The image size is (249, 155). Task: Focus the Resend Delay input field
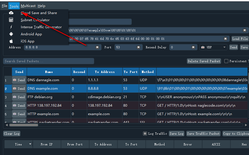pos(183,47)
